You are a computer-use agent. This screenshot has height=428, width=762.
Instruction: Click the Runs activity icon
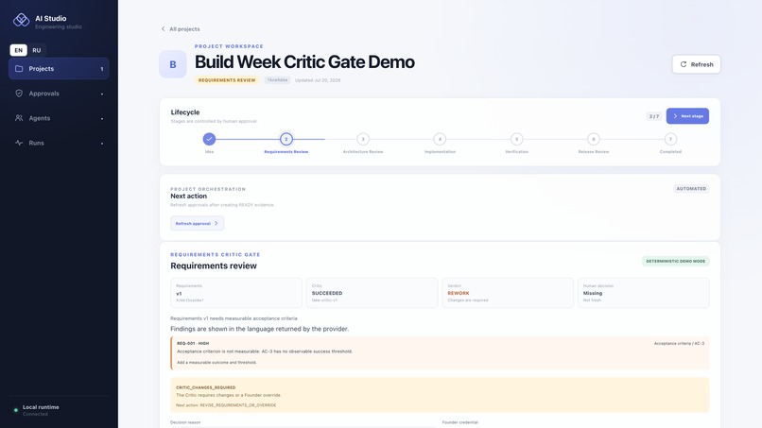coord(19,143)
